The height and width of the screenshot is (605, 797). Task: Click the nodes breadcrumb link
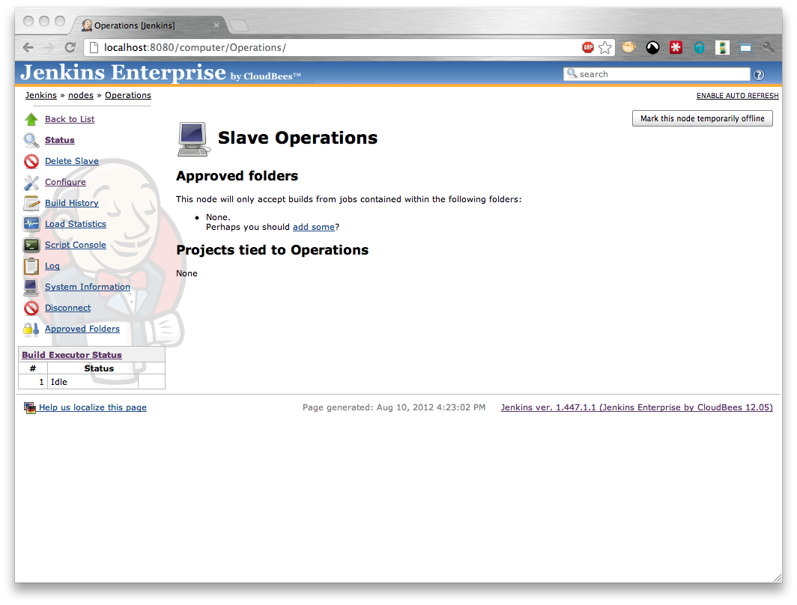(x=81, y=96)
